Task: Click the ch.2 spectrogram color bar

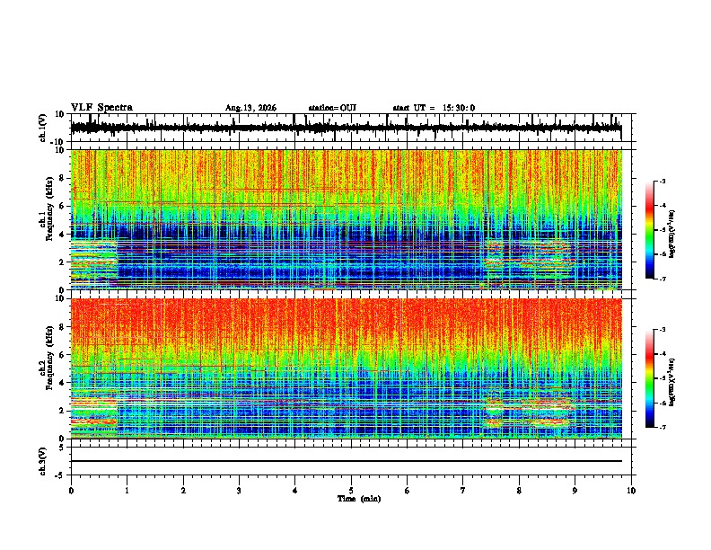Action: [649, 378]
